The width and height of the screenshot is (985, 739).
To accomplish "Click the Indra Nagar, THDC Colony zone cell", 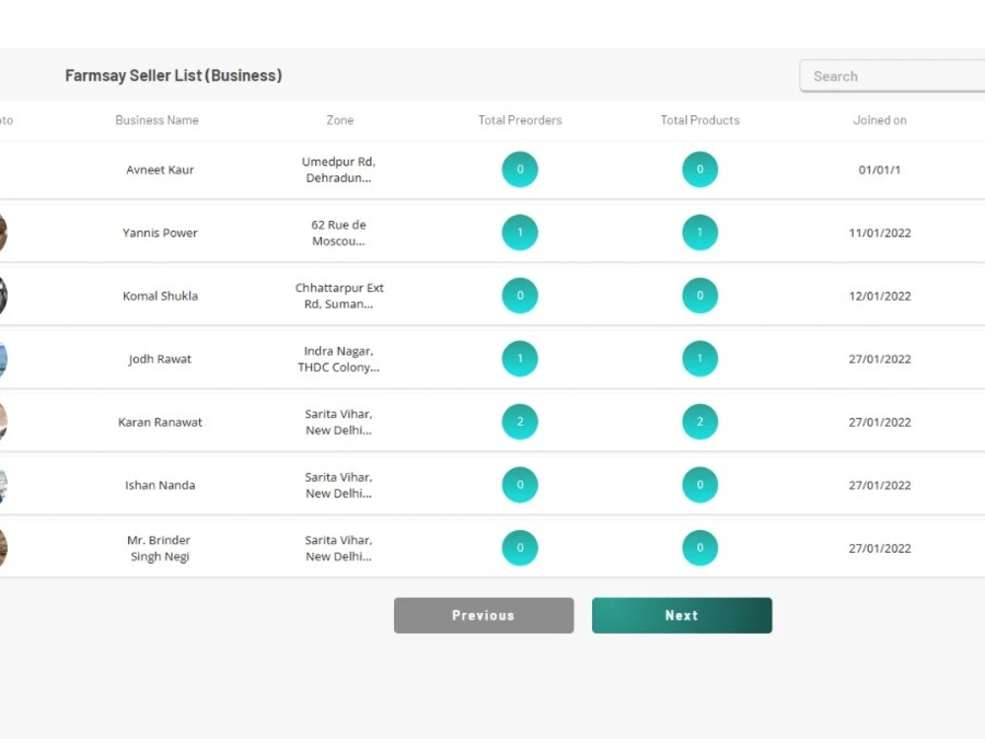I will 339,359.
